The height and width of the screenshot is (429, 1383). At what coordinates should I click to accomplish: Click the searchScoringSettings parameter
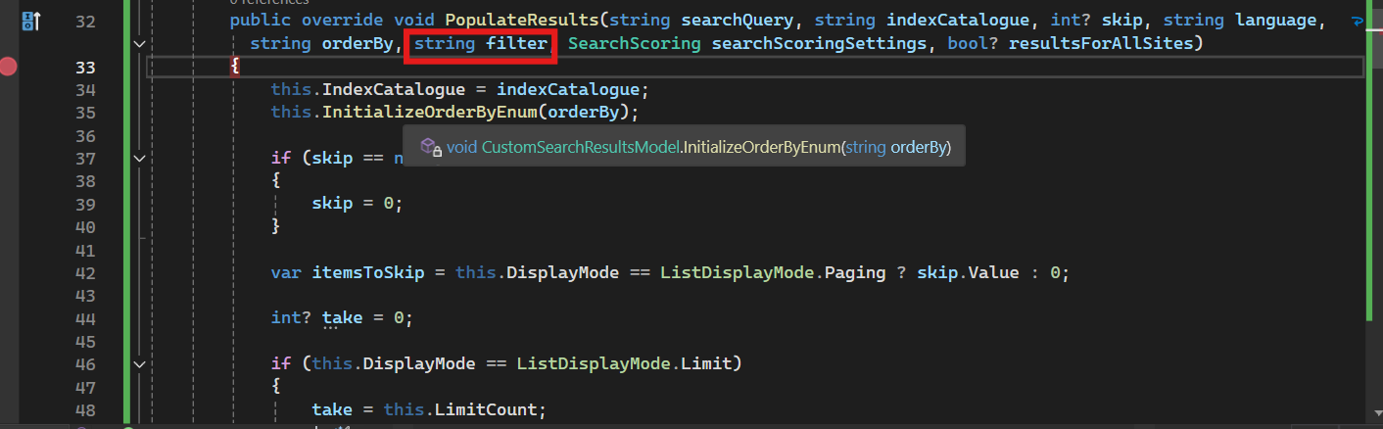[x=820, y=44]
